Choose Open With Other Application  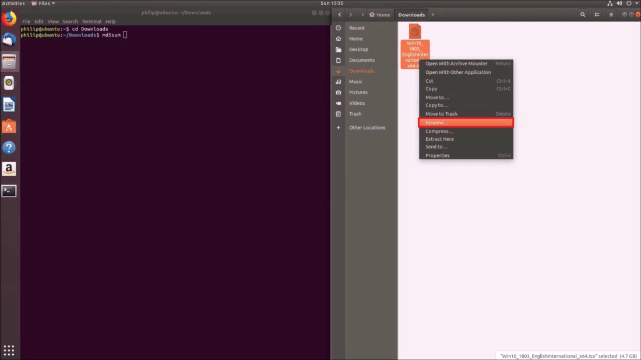coord(466,72)
